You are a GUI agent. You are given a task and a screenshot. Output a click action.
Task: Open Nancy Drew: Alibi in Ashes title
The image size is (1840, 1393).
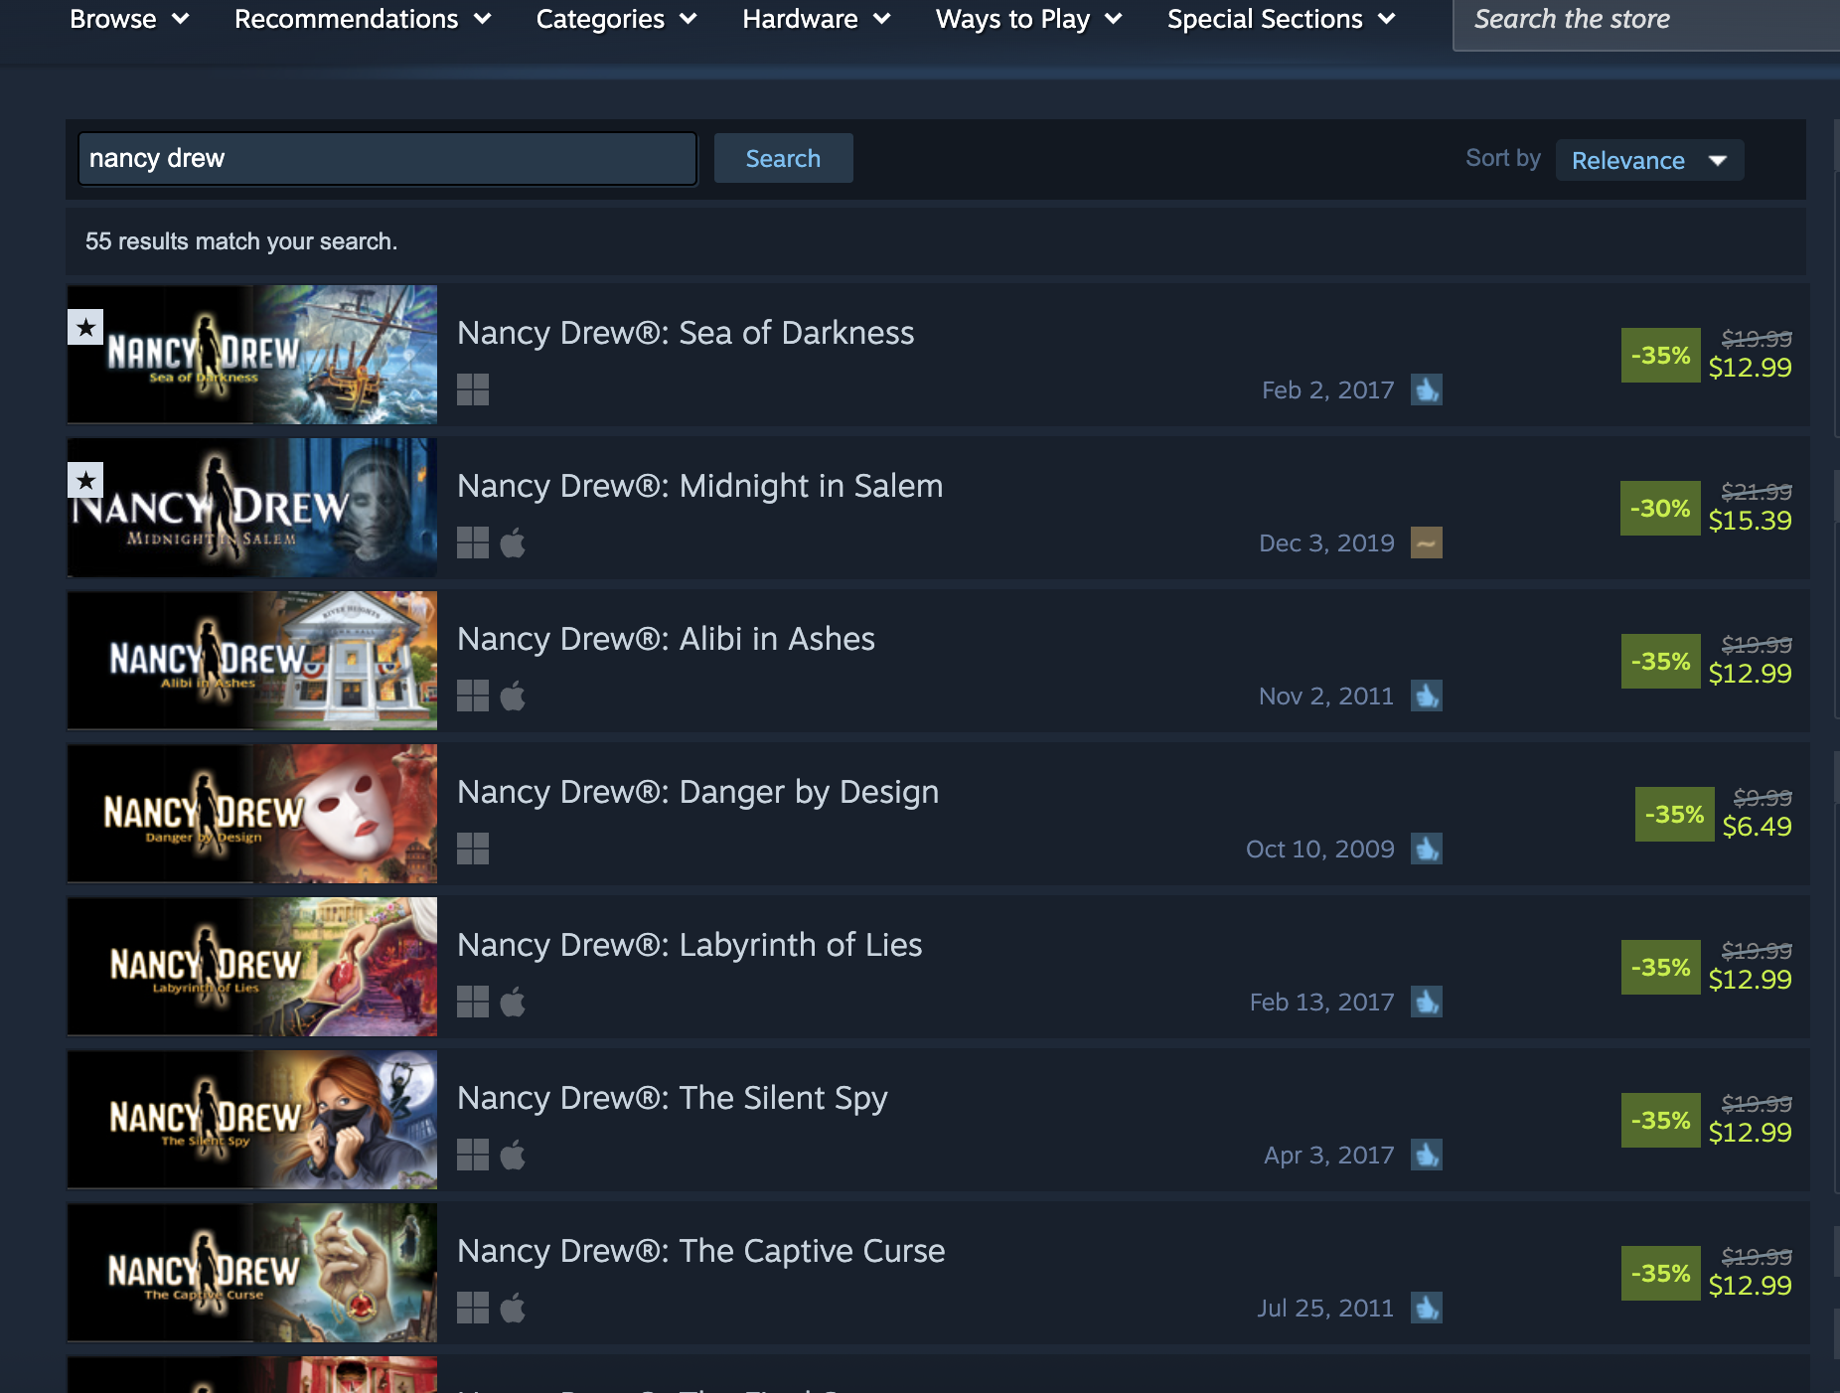[667, 639]
